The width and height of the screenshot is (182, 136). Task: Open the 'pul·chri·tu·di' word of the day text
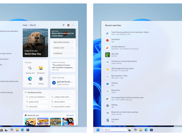[x=64, y=82]
